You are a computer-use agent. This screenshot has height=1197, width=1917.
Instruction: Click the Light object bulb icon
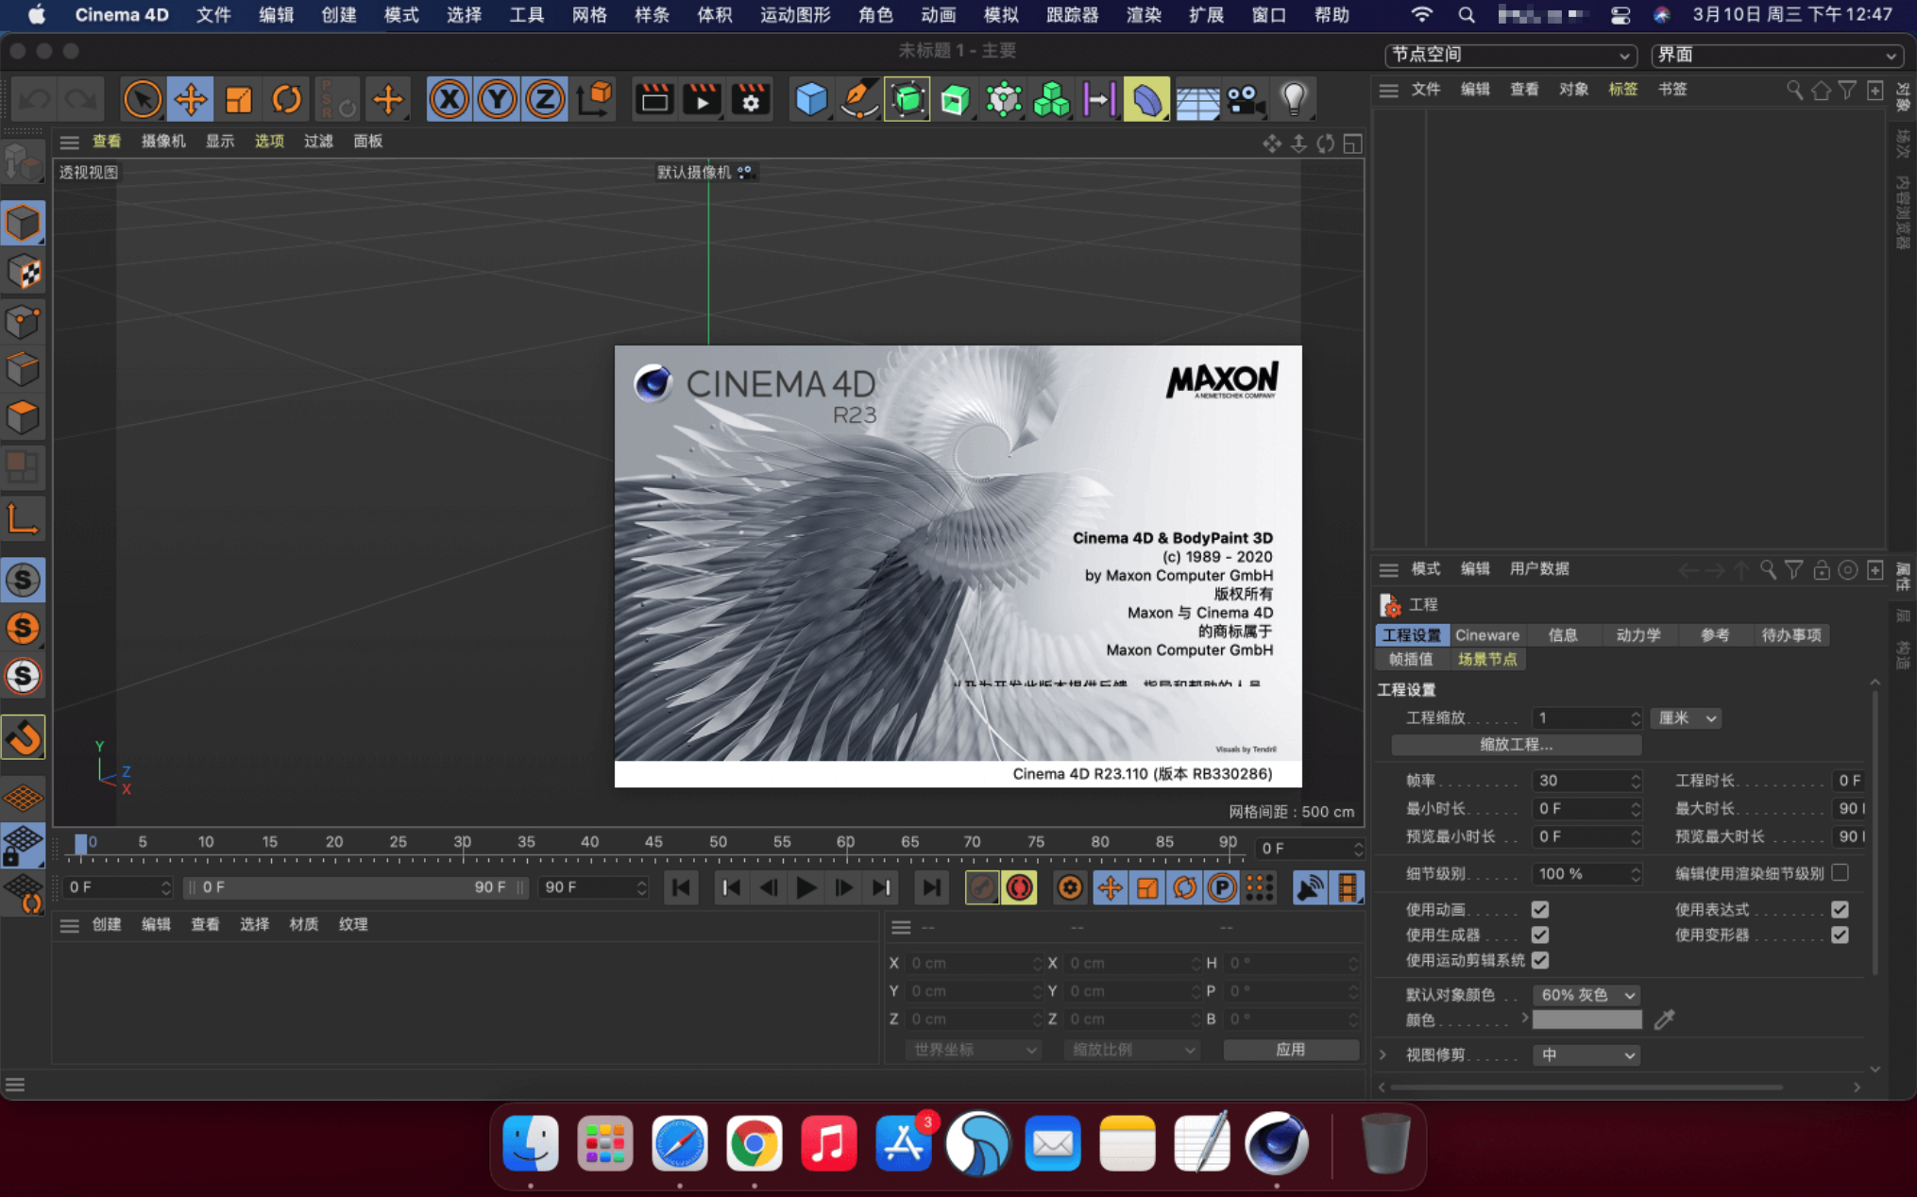tap(1293, 99)
